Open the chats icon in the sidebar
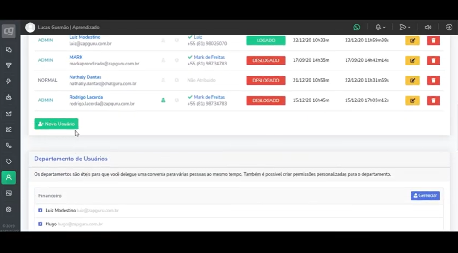 click(9, 50)
